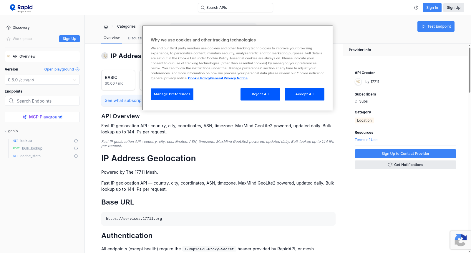The image size is (471, 253).
Task: Click the info icon for cache_stats endpoint
Action: 76,156
